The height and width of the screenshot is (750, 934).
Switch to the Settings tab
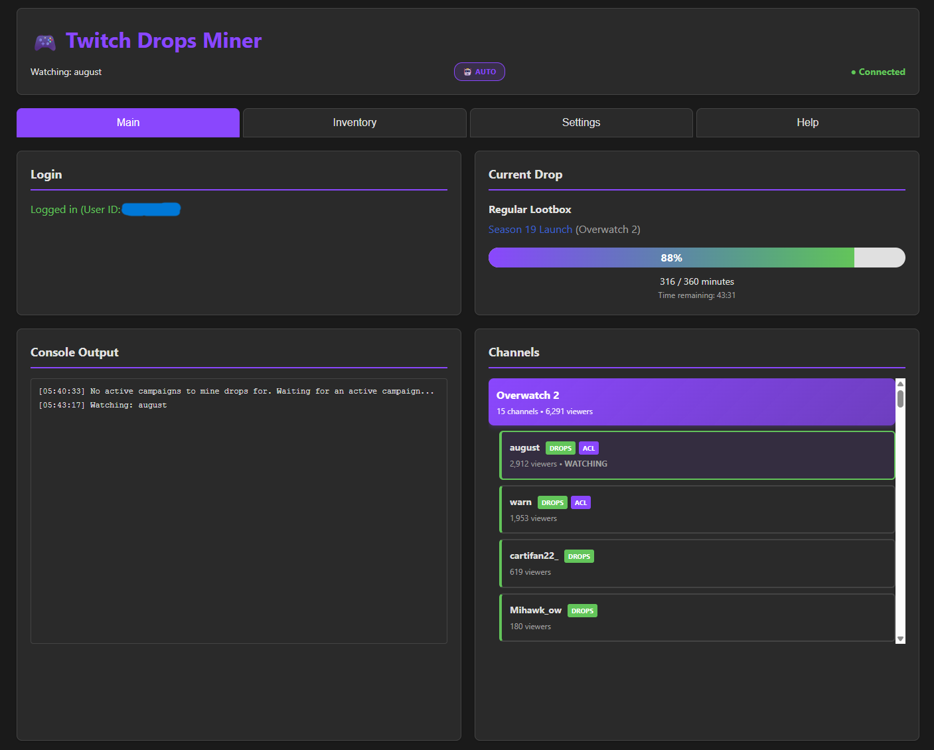click(x=581, y=123)
